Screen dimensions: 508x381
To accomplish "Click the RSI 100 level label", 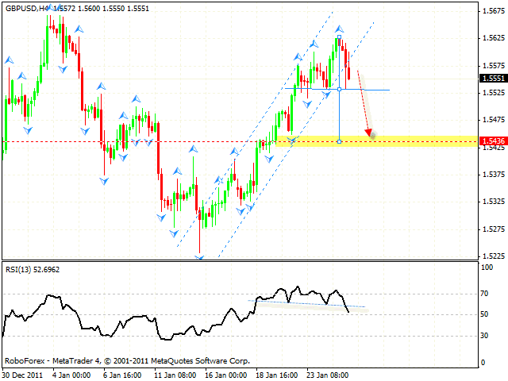I will 487,267.
